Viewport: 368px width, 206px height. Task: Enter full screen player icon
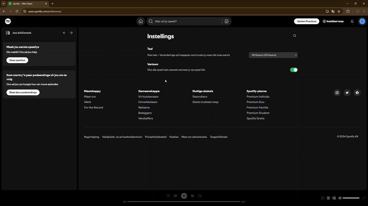coord(364,198)
